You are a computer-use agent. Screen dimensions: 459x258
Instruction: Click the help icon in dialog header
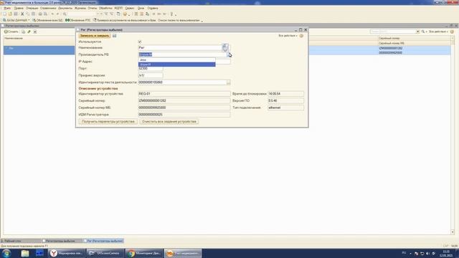click(301, 36)
